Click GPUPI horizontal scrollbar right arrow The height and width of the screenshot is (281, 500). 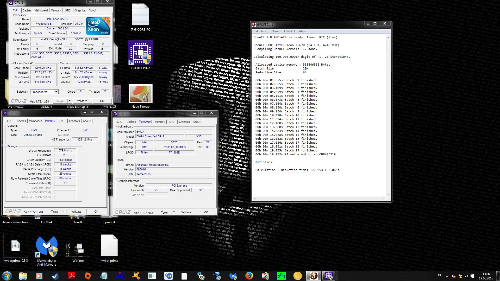pos(384,199)
